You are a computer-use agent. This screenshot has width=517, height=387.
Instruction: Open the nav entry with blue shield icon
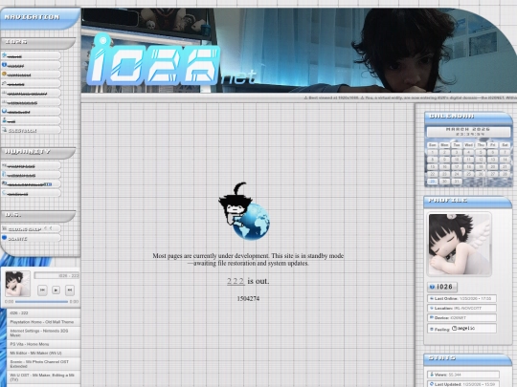[x=31, y=65]
